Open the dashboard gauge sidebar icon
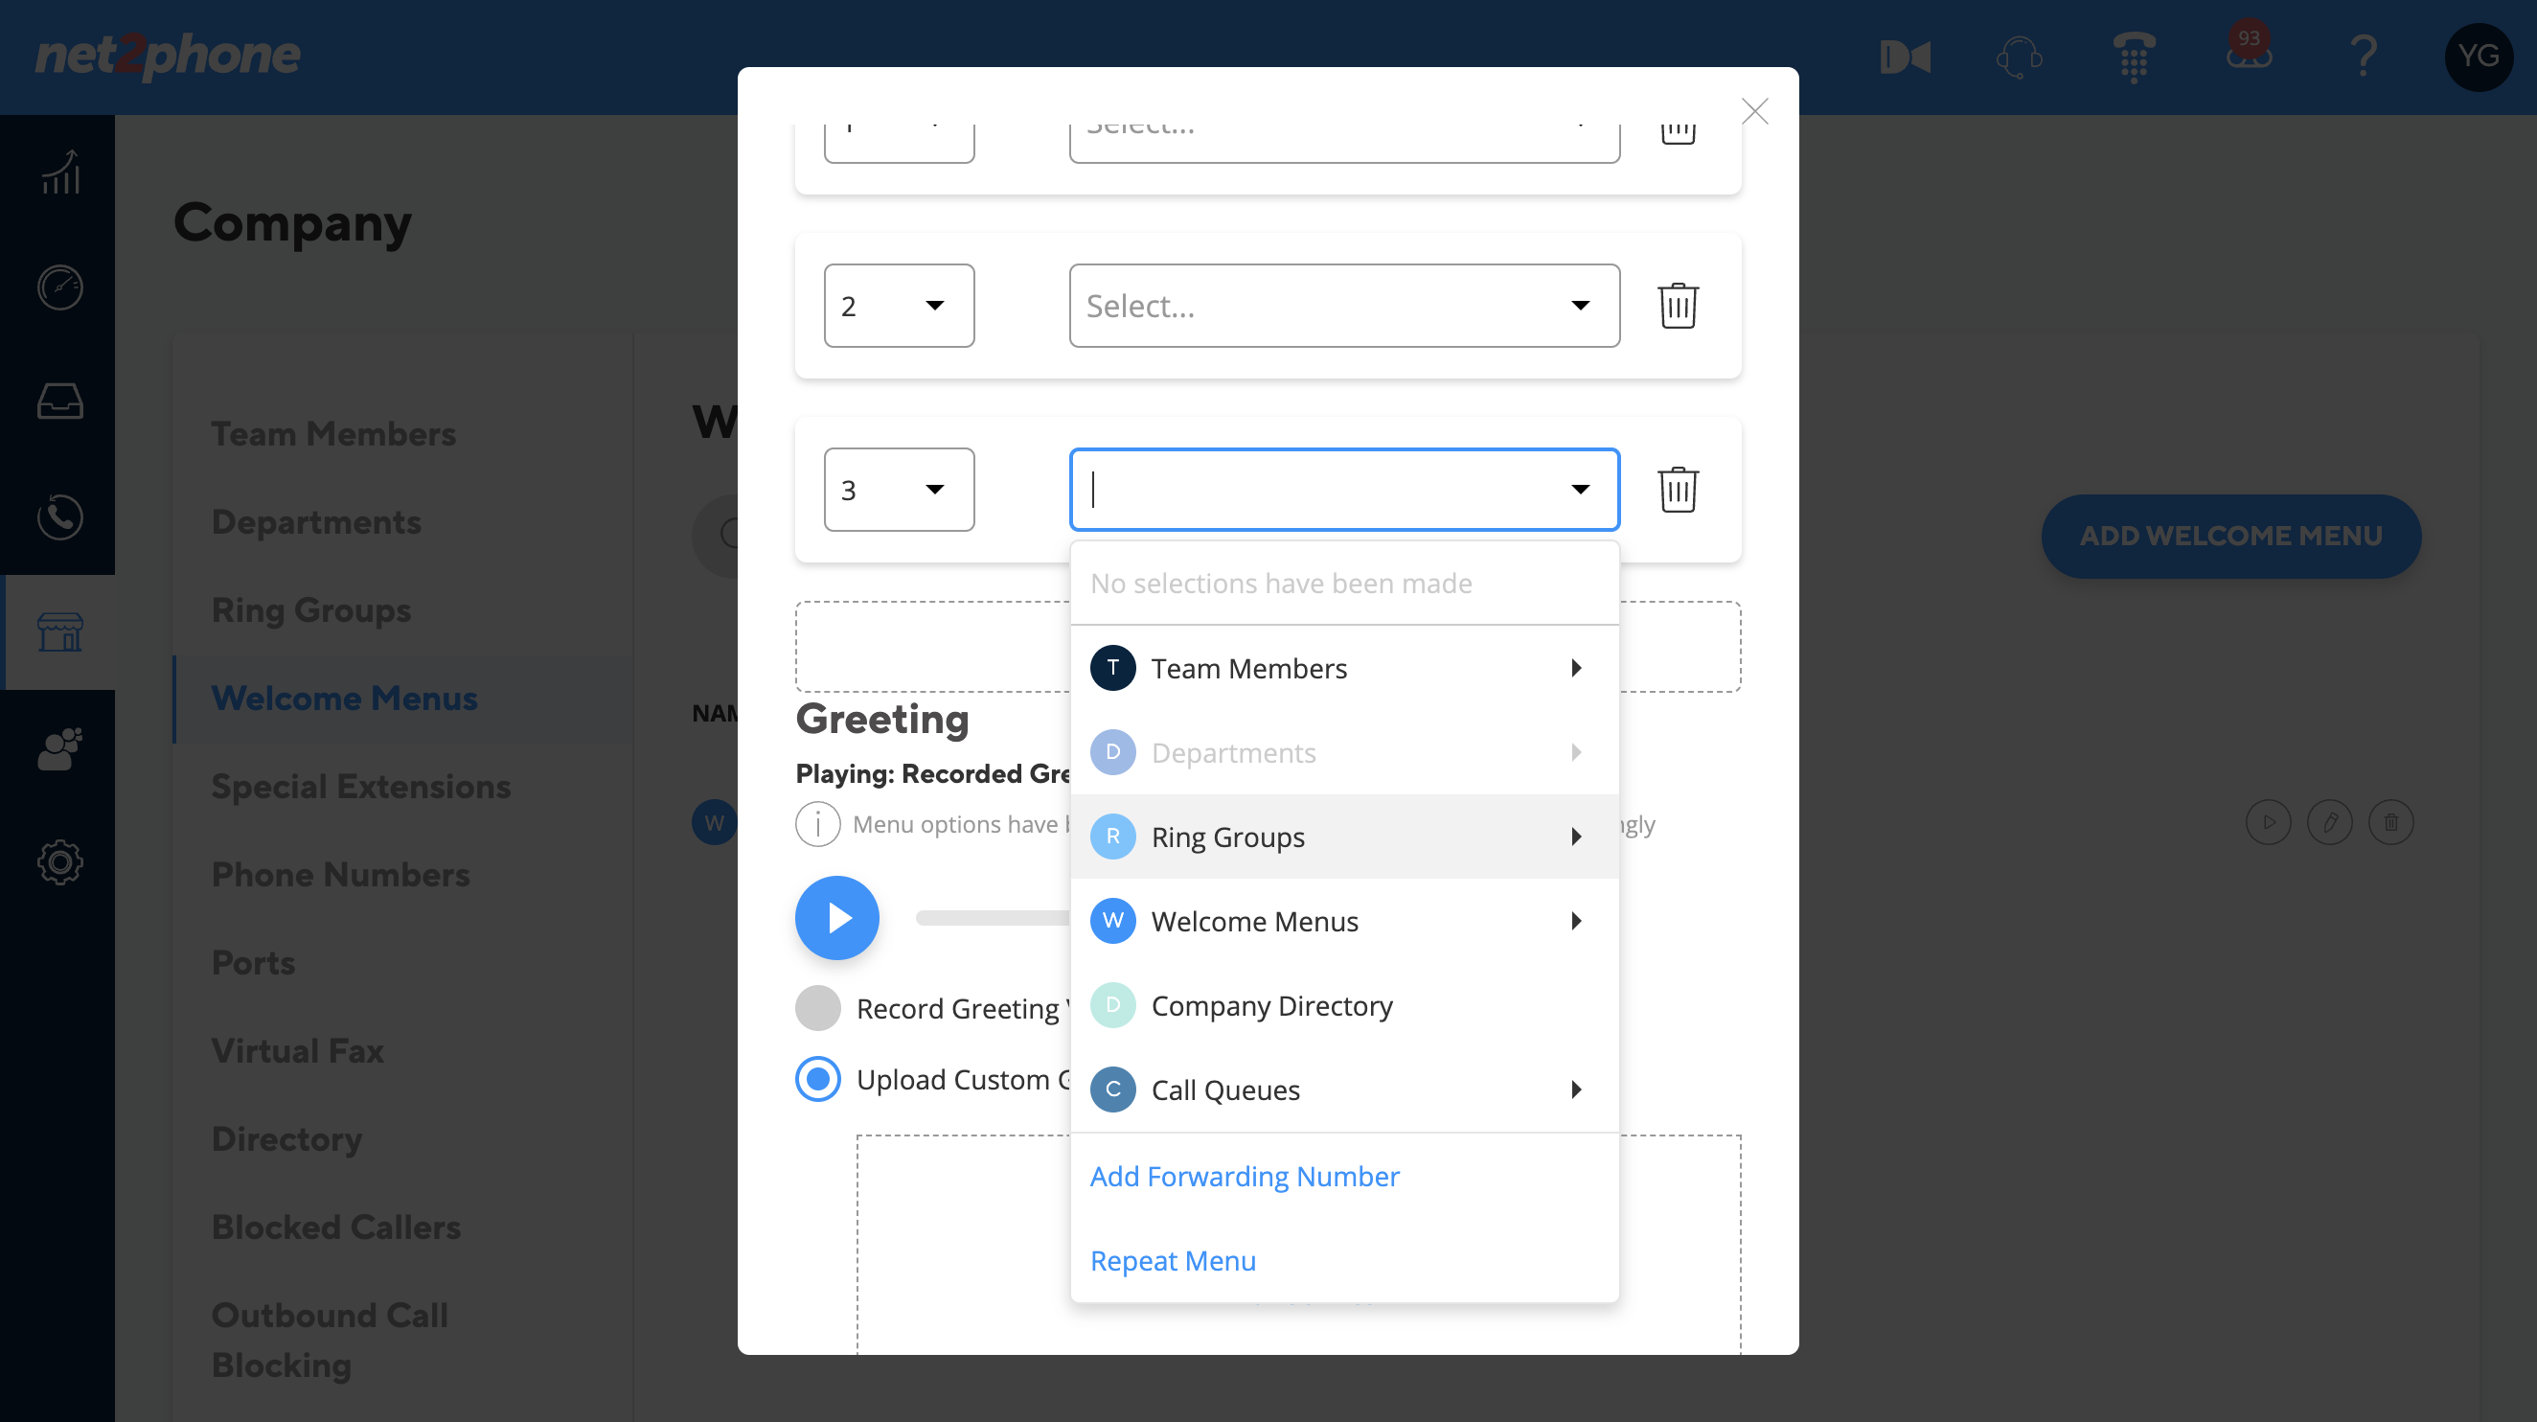2537x1422 pixels. point(60,287)
